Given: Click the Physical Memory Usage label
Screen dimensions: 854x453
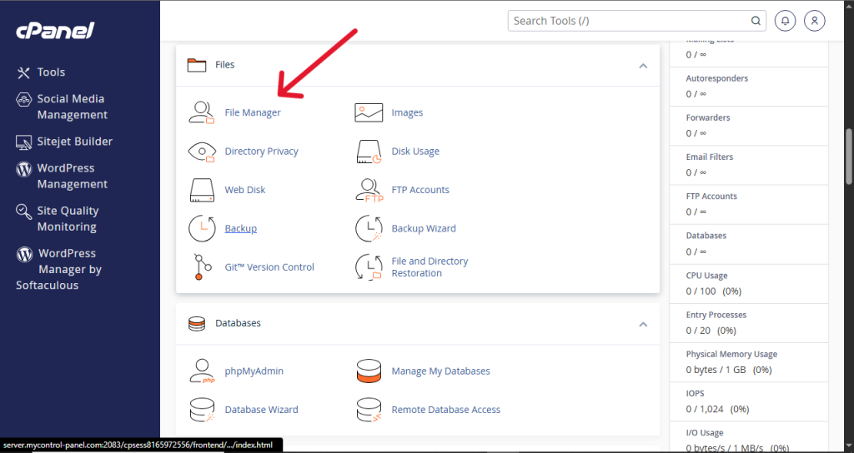Looking at the screenshot, I should 731,354.
